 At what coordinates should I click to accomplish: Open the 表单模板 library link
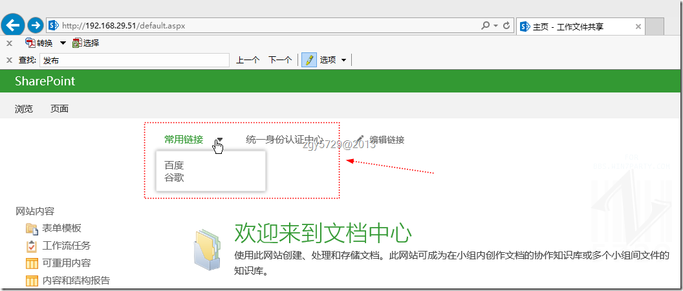(61, 228)
